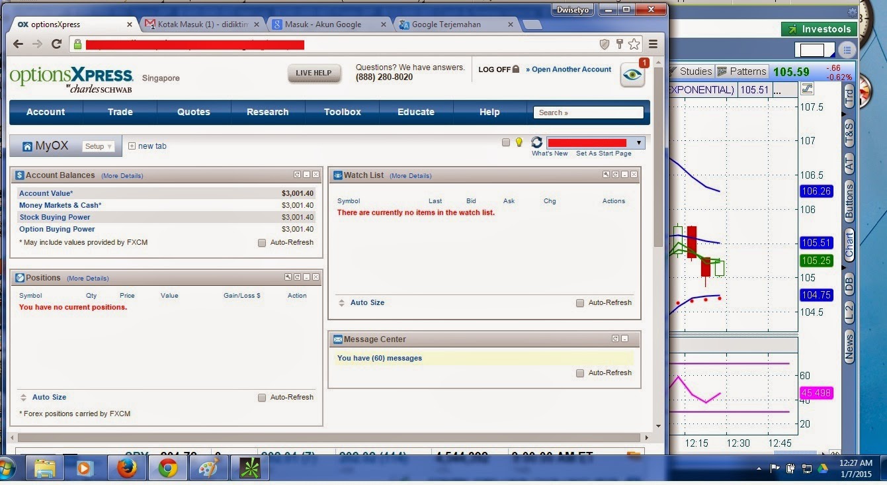The width and height of the screenshot is (887, 485).
Task: Open the Quotes menu
Action: tap(194, 112)
